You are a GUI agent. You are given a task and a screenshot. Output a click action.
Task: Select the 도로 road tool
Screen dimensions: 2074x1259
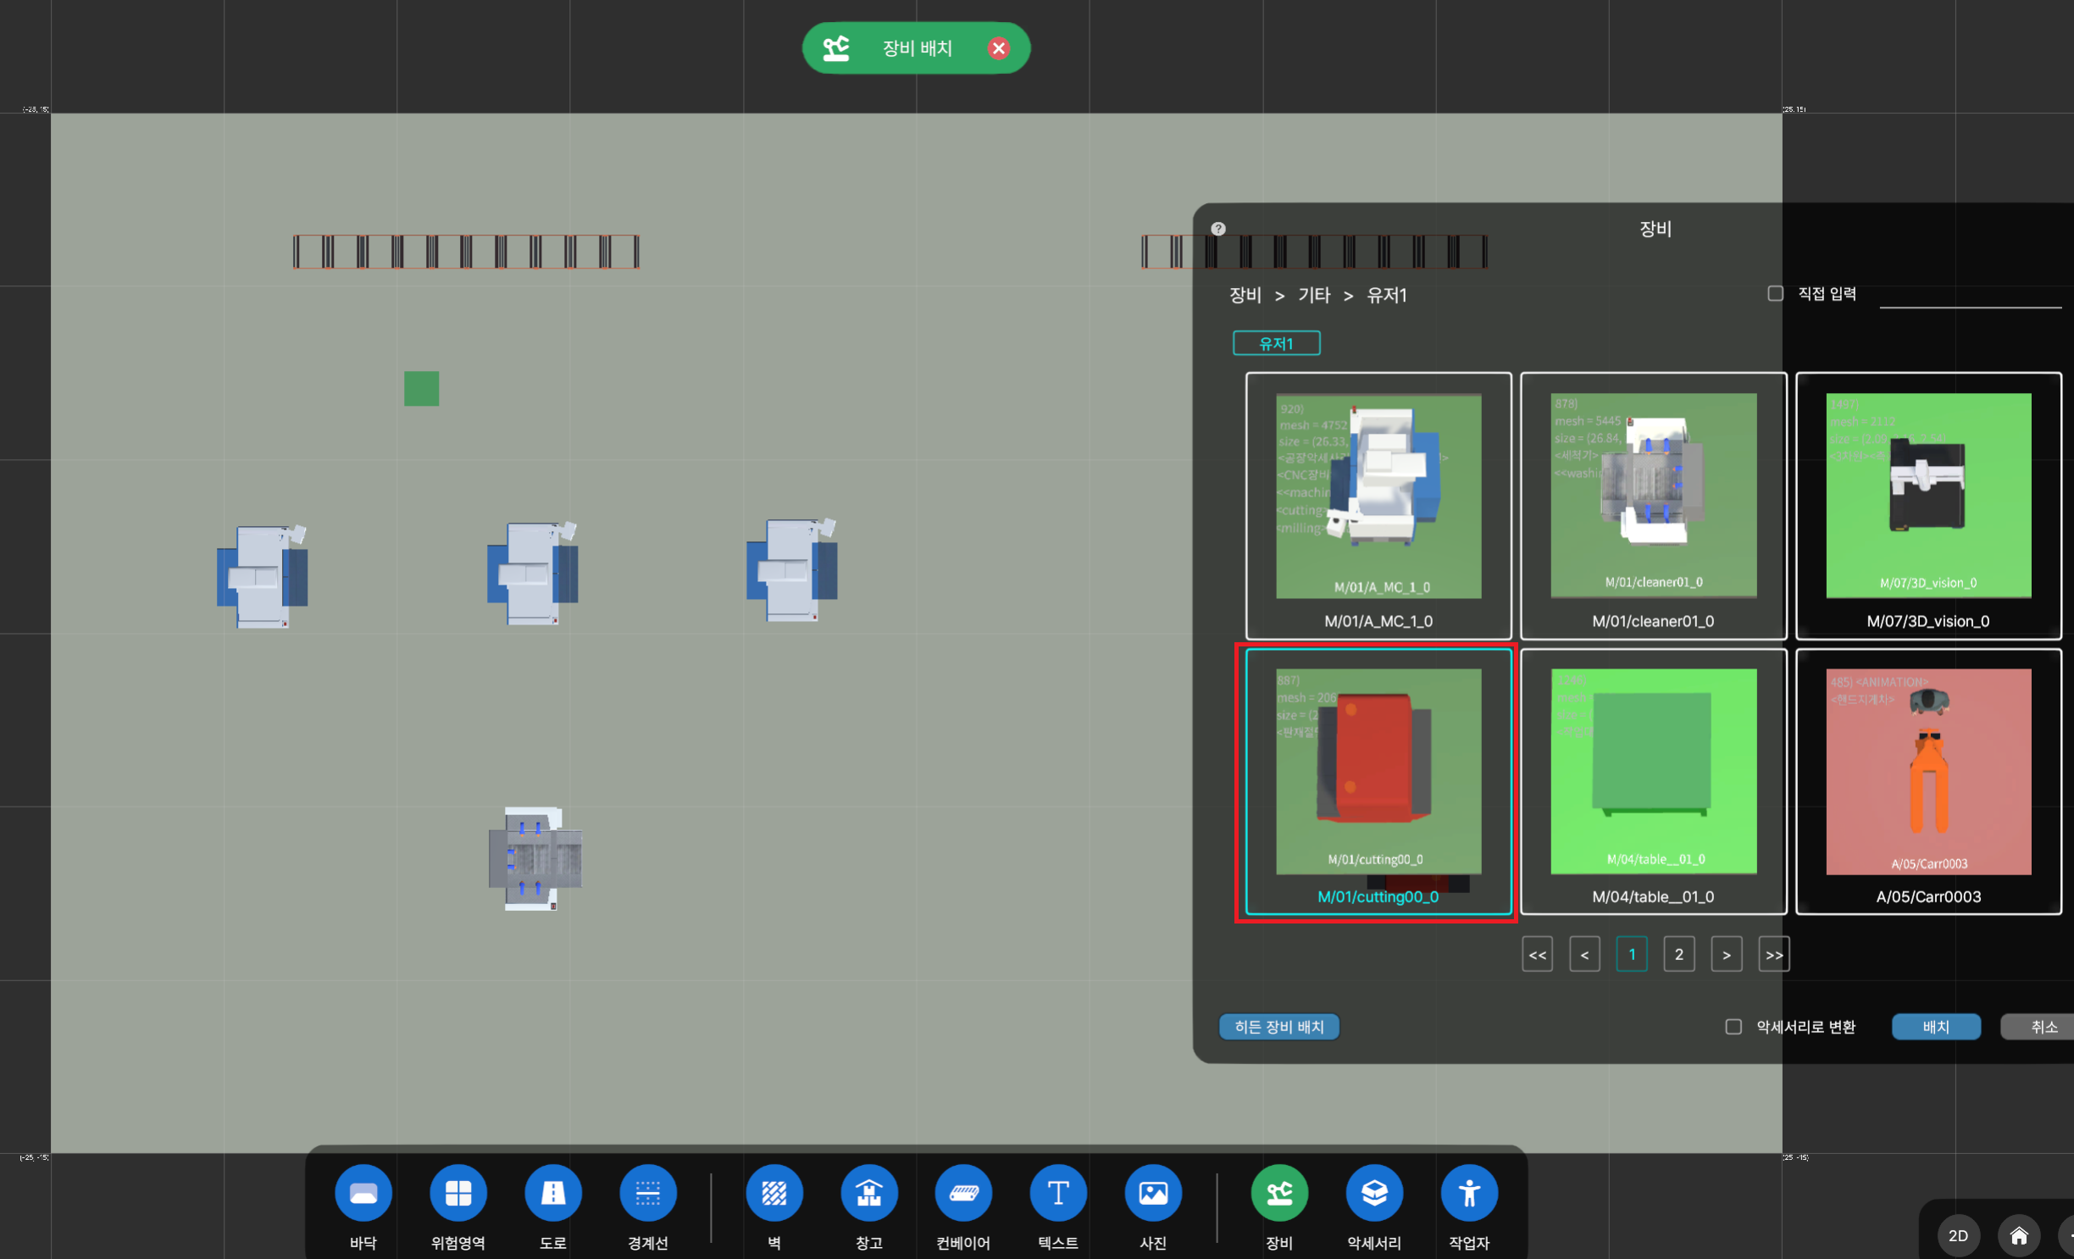(x=552, y=1193)
